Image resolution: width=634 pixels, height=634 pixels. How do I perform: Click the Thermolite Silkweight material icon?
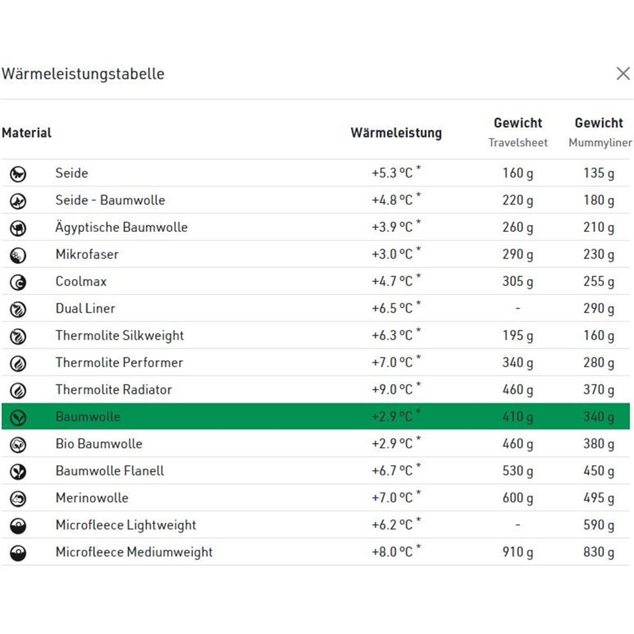coord(18,336)
